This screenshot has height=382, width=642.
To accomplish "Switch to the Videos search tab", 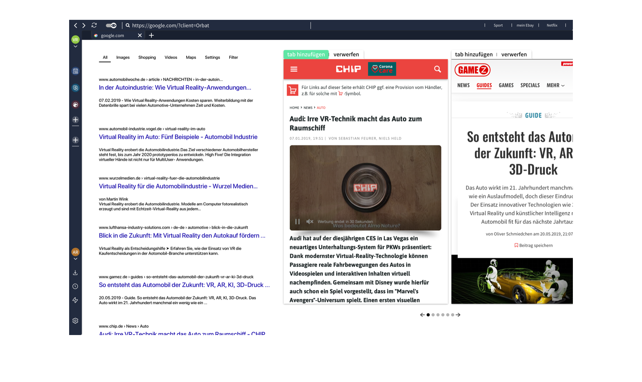I will [171, 57].
